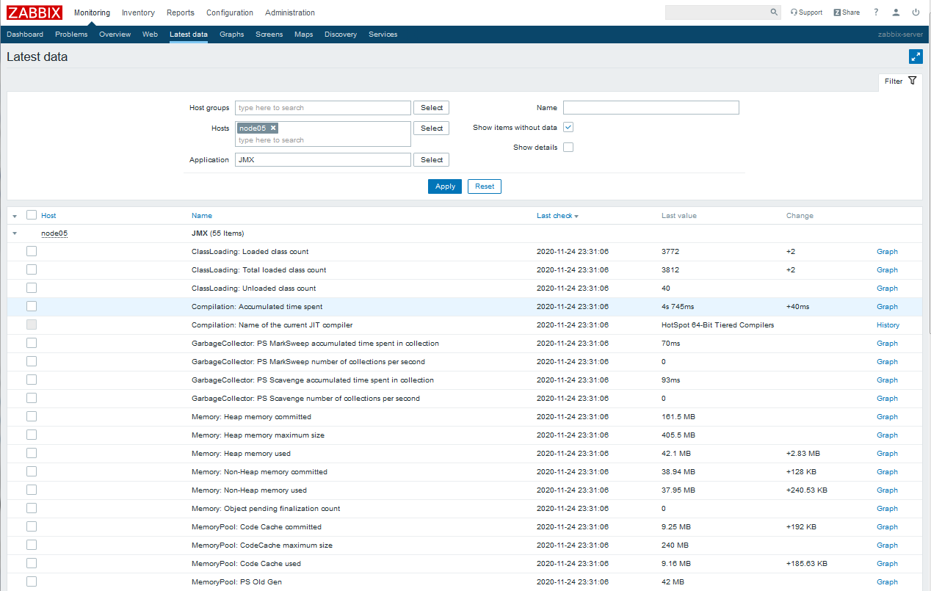Toggle the header collapse-all arrow
This screenshot has width=931, height=591.
15,217
